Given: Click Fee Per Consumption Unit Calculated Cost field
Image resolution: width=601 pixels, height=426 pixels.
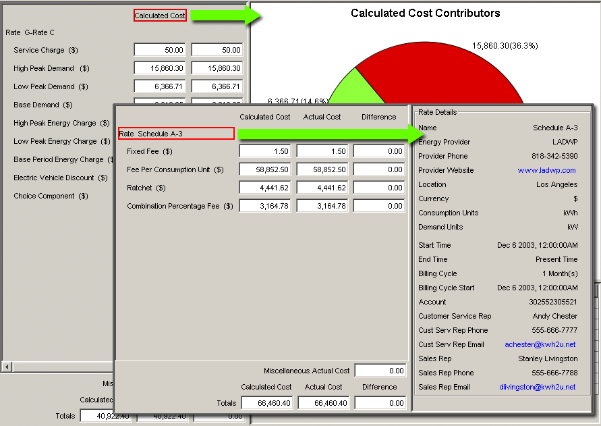Looking at the screenshot, I should [x=265, y=169].
